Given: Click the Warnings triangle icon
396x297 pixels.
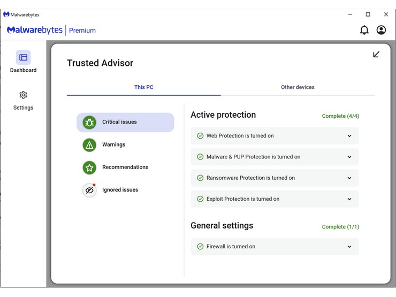Looking at the screenshot, I should [89, 145].
